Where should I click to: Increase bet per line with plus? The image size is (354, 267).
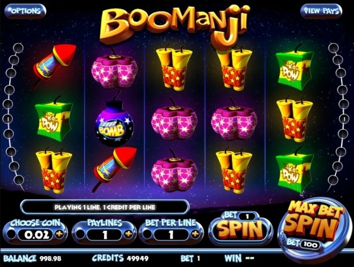click(x=195, y=234)
